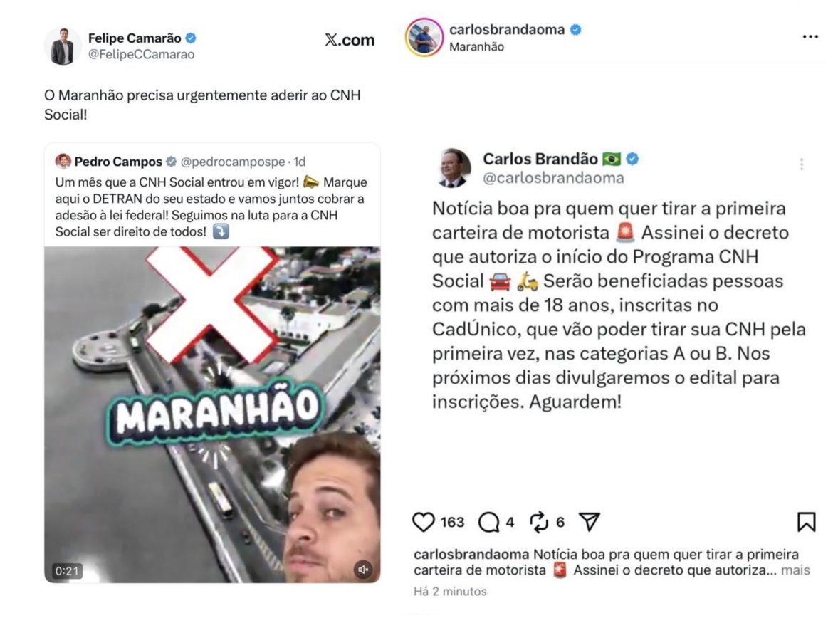Image resolution: width=833 pixels, height=628 pixels.
Task: Like the carlosbrandaoma post with heart icon
Action: pos(424,523)
